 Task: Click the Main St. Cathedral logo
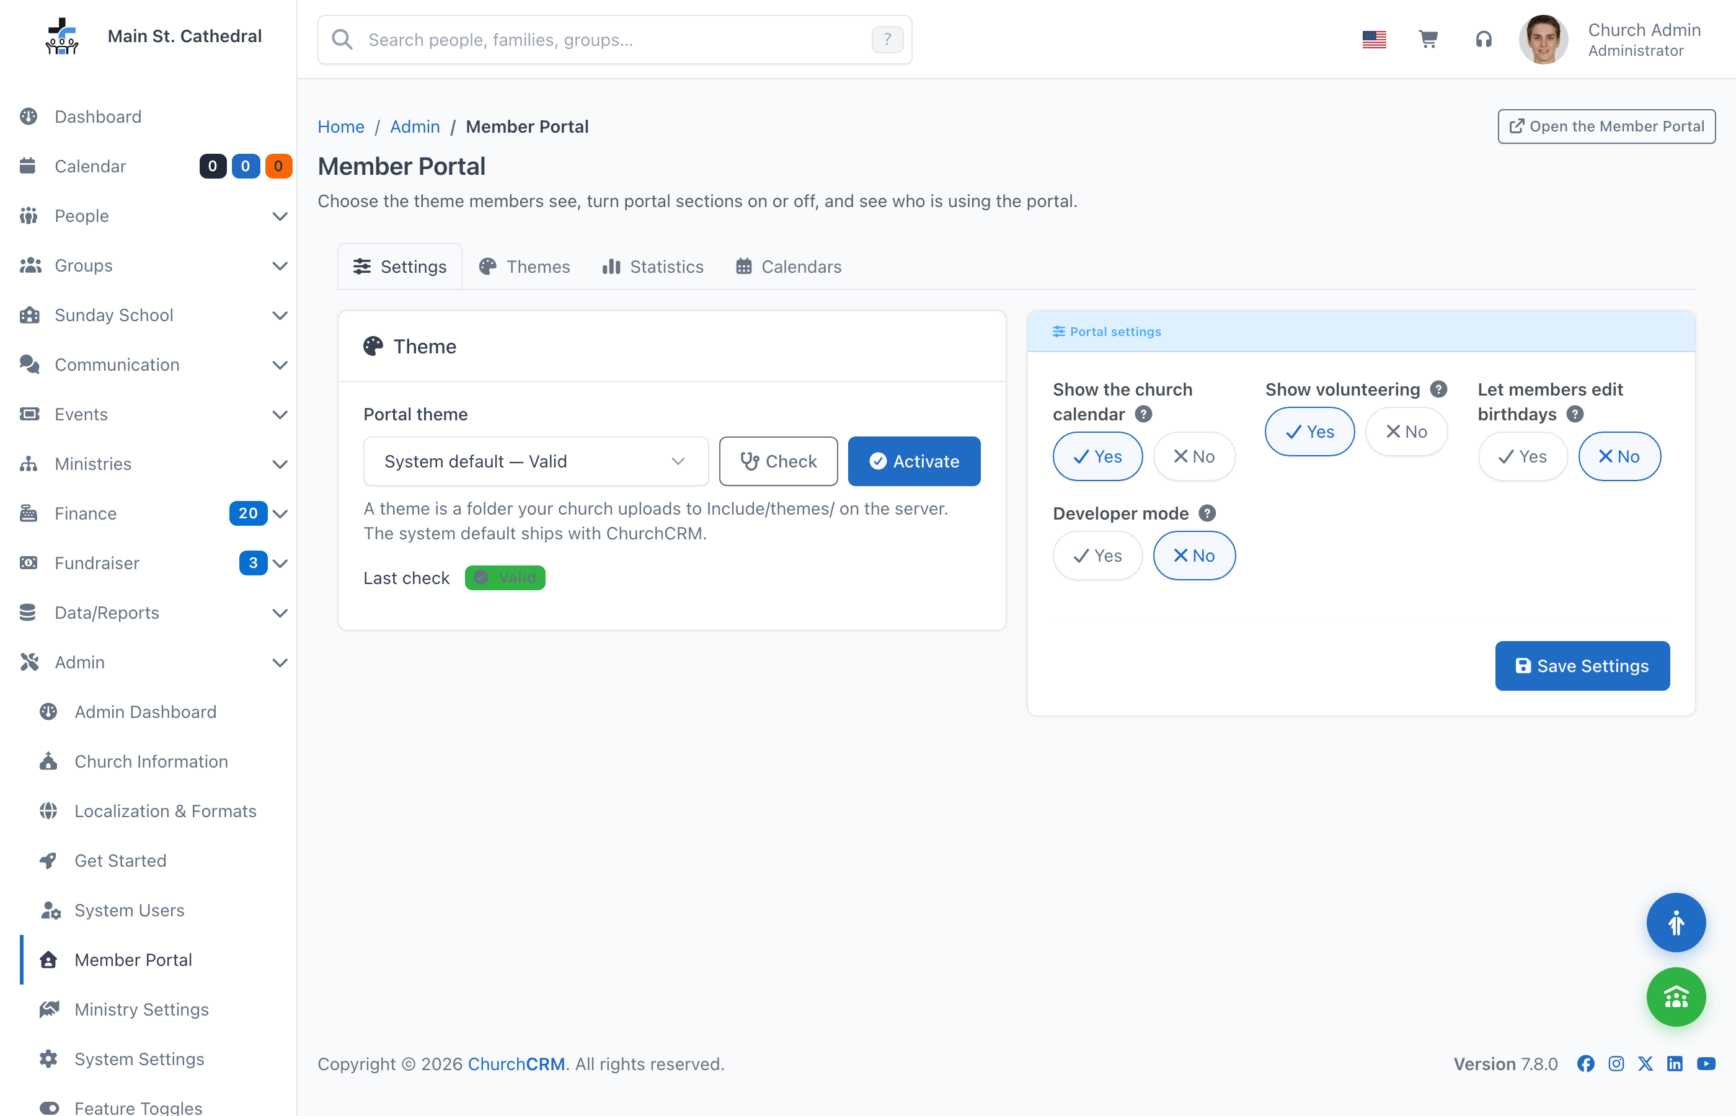coord(63,36)
